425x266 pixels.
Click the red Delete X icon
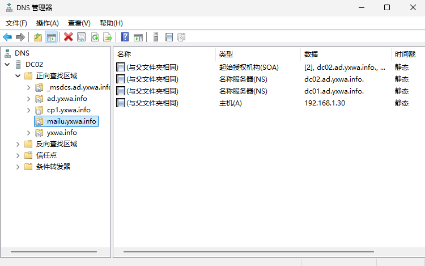click(69, 37)
